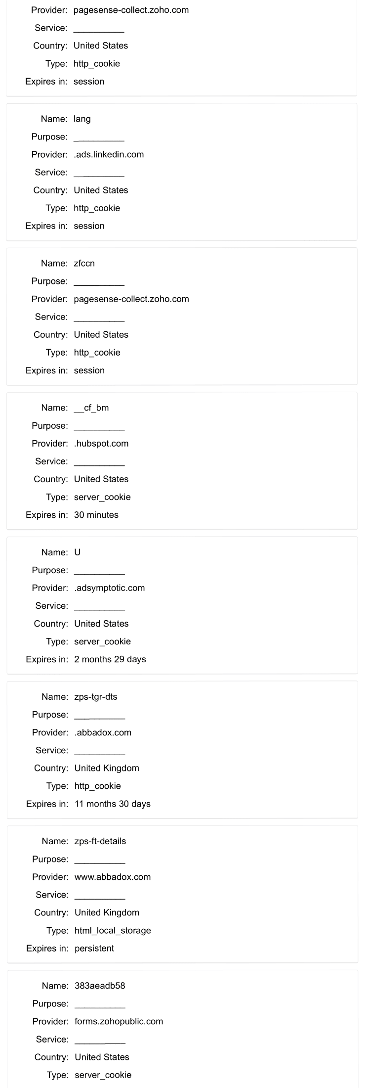Click the zps-ft-details cookie name
This screenshot has width=365, height=1088.
point(100,841)
